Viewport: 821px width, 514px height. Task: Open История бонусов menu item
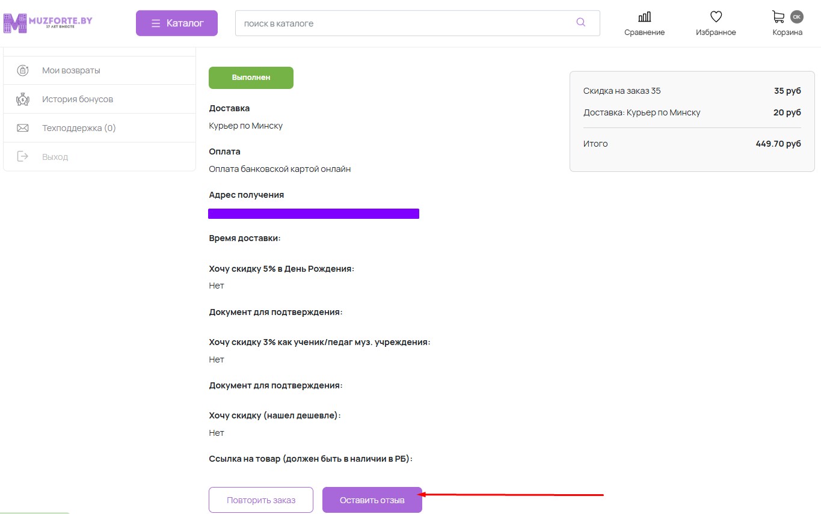point(78,99)
